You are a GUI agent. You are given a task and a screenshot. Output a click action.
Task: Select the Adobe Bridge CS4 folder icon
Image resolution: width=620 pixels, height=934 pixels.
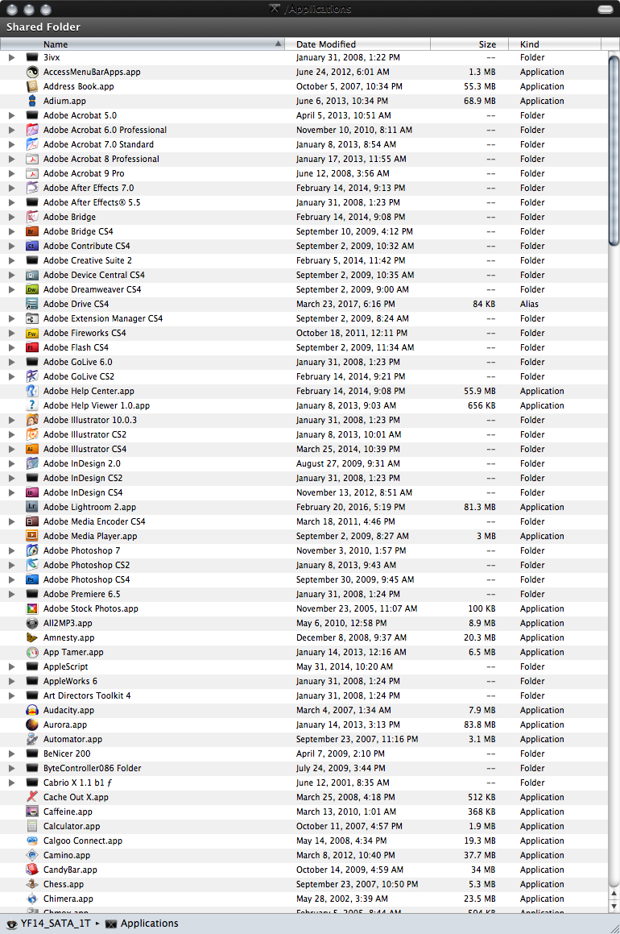click(32, 232)
